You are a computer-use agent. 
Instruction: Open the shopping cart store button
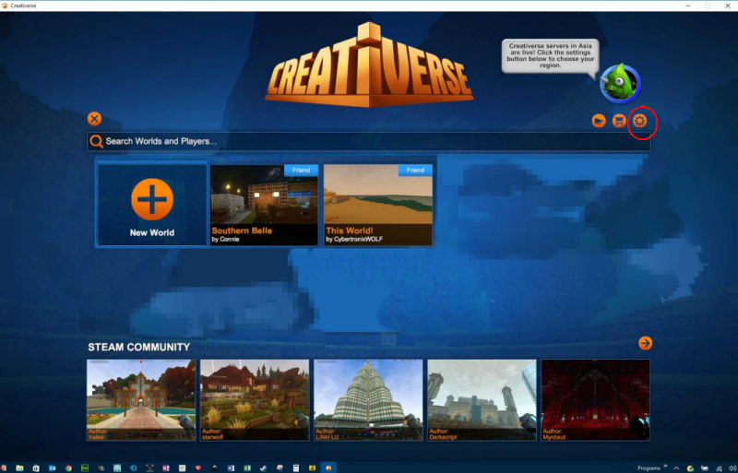(x=619, y=121)
